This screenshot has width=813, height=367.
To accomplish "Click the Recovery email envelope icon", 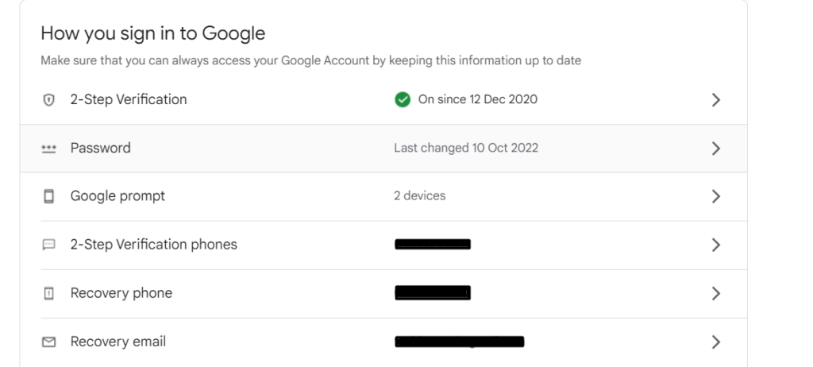I will click(48, 342).
